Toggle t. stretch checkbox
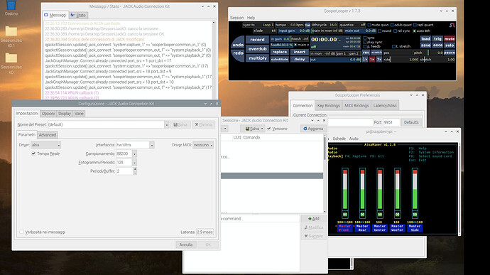The width and height of the screenshot is (490, 275). (393, 46)
